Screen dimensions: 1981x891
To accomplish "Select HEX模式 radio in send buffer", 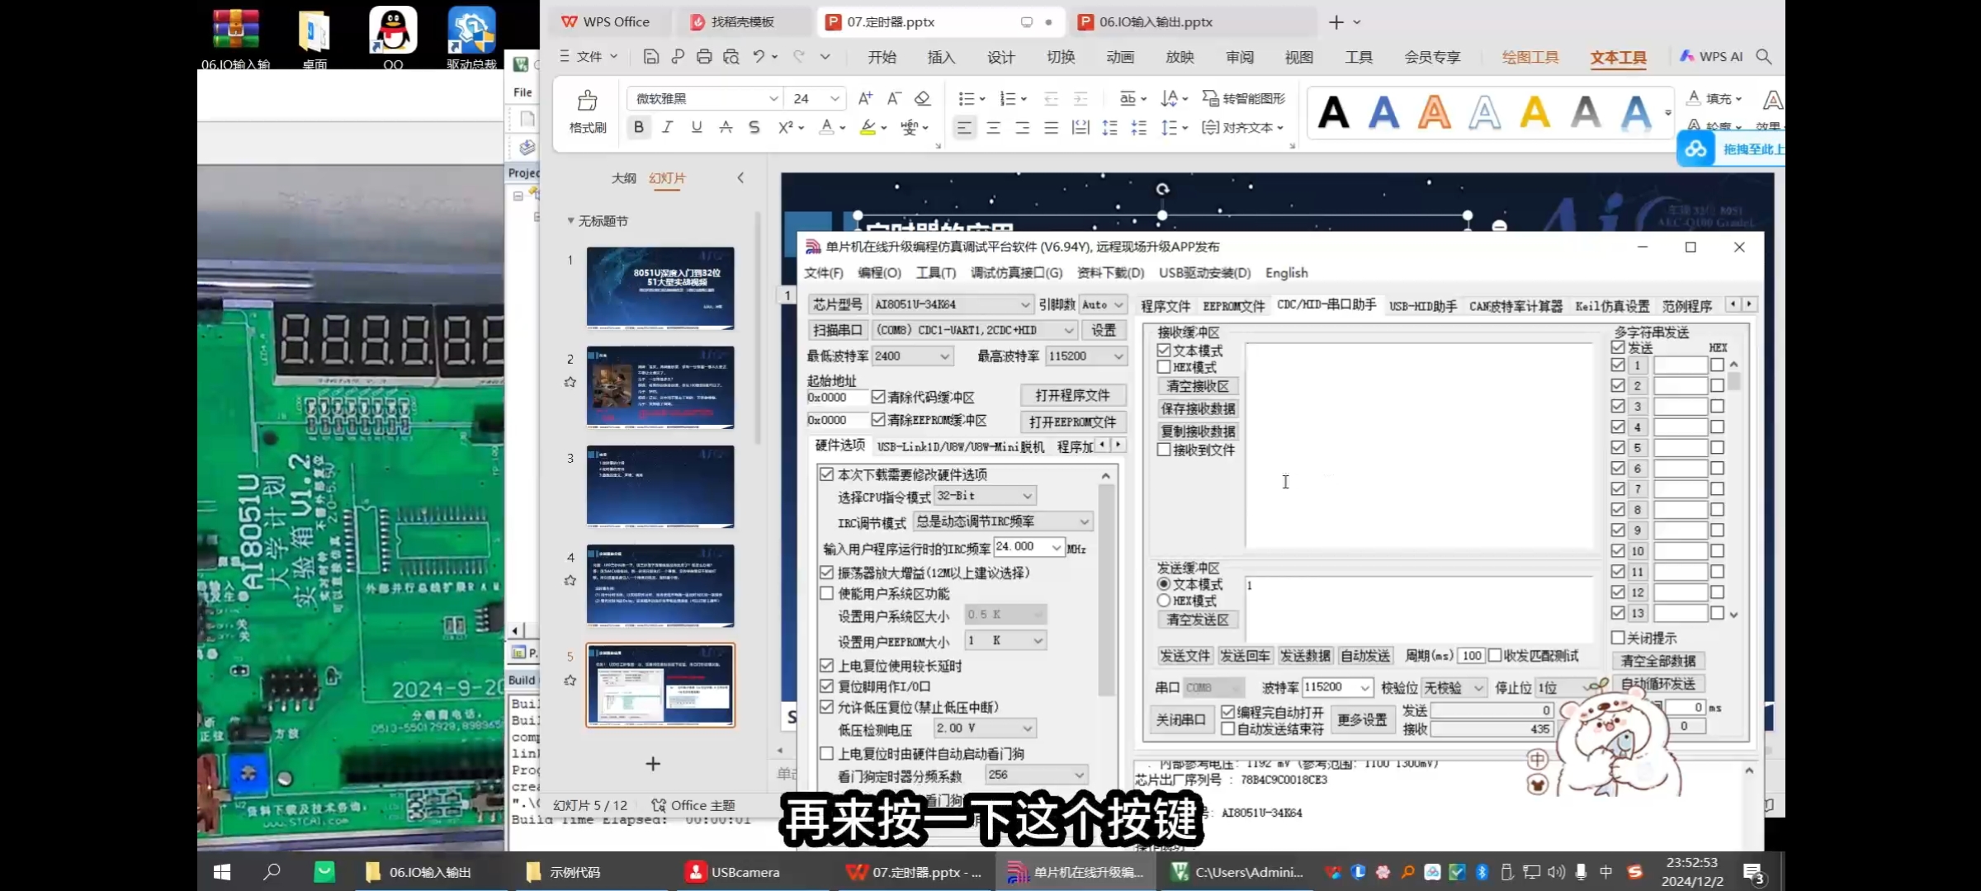I will (x=1164, y=601).
